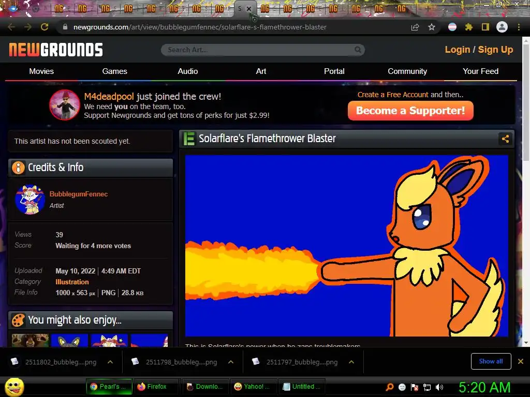
Task: Open the Solarflare flamethrower artwork image
Action: [x=346, y=246]
